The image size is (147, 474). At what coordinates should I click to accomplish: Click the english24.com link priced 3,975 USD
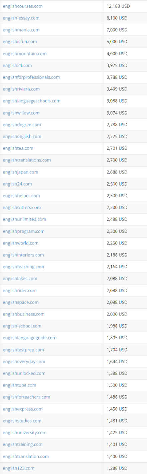tap(17, 65)
